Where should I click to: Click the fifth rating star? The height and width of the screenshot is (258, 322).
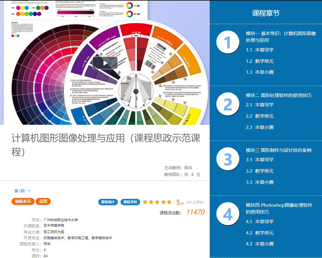(169, 202)
